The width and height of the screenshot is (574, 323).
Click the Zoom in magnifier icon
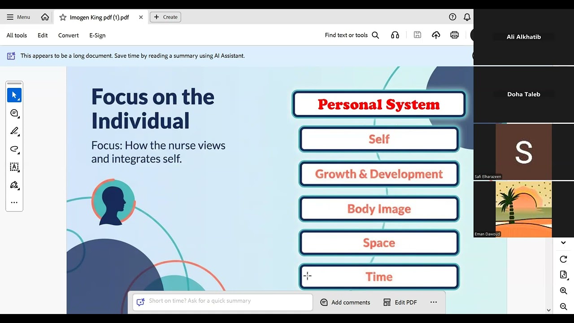[x=564, y=291]
